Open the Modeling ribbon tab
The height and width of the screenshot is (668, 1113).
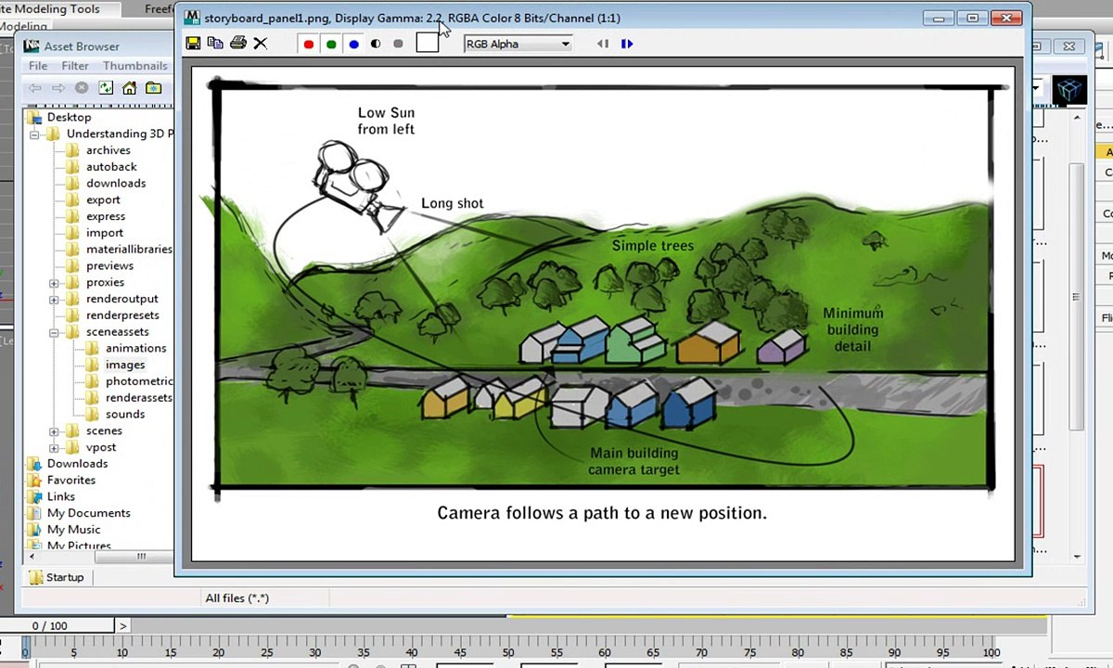(x=24, y=27)
